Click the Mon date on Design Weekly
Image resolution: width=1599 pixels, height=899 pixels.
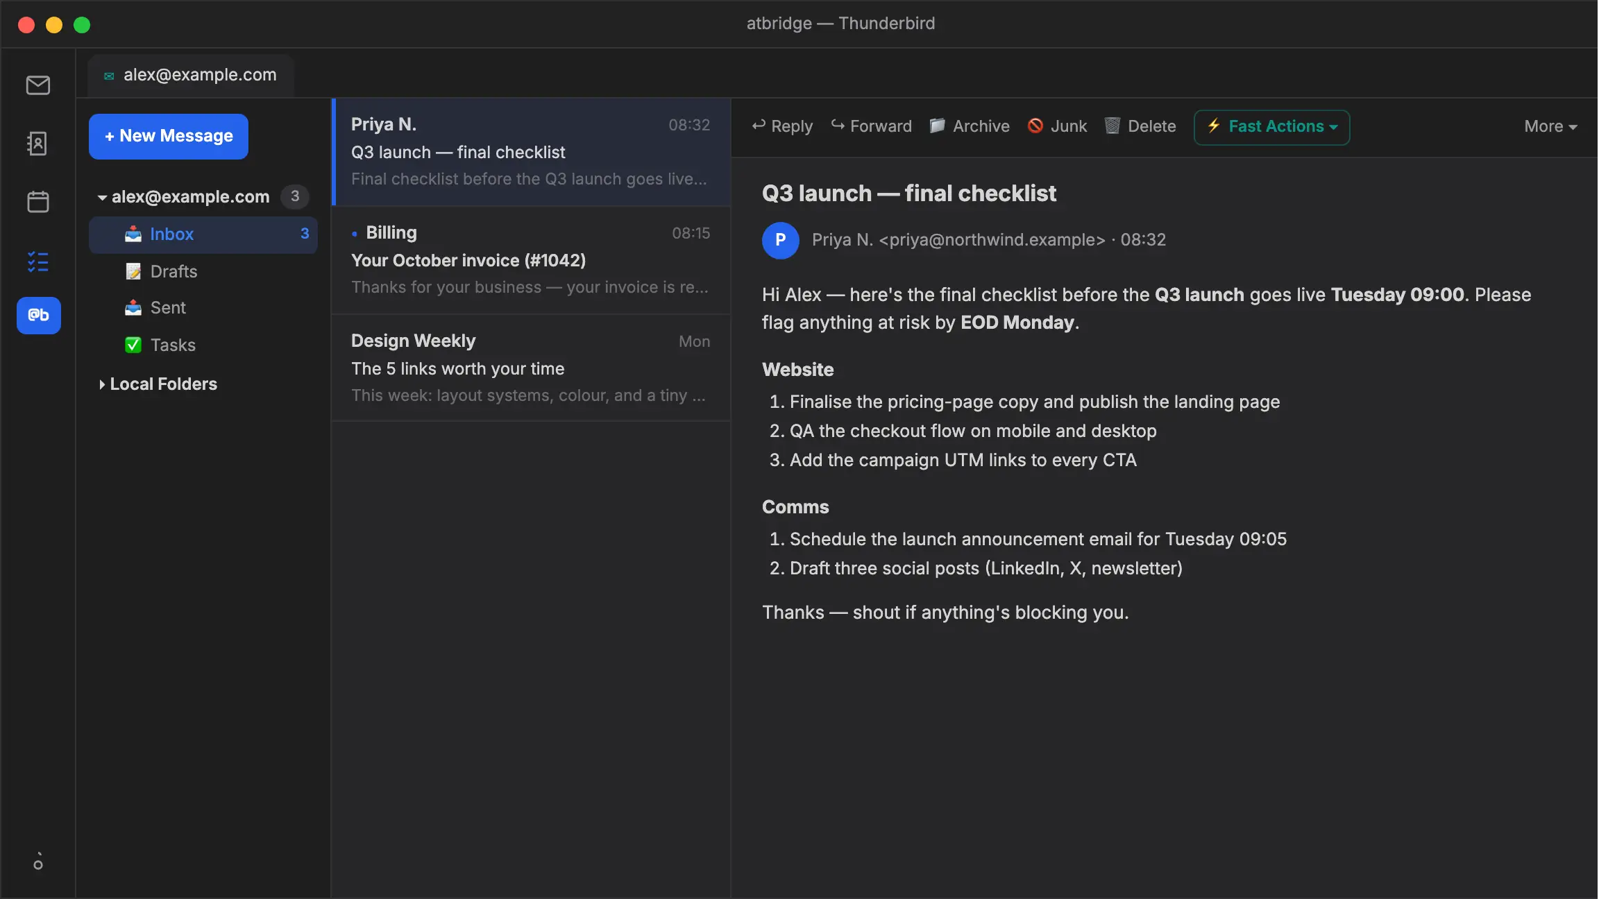click(694, 342)
